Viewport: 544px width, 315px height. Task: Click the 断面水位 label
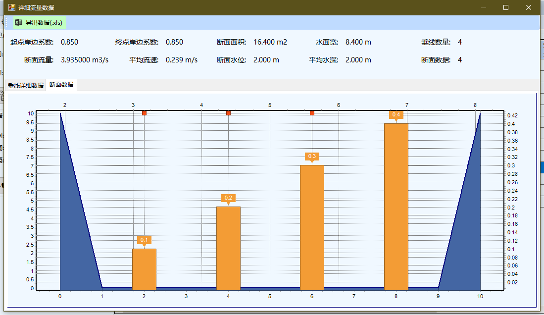pos(231,60)
